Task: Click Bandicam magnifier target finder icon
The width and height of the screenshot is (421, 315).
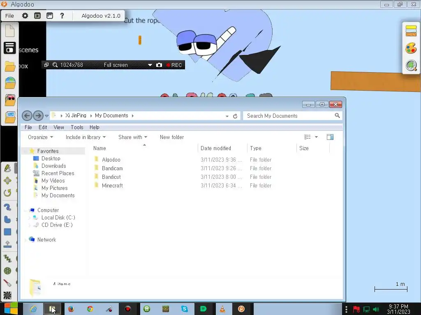Action: pyautogui.click(x=55, y=65)
